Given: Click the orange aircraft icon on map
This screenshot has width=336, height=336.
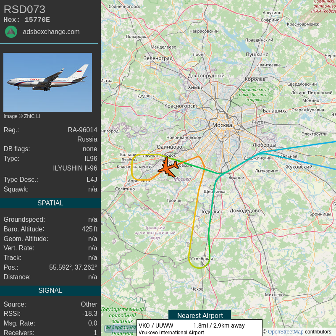Looking at the screenshot, I should tap(168, 167).
